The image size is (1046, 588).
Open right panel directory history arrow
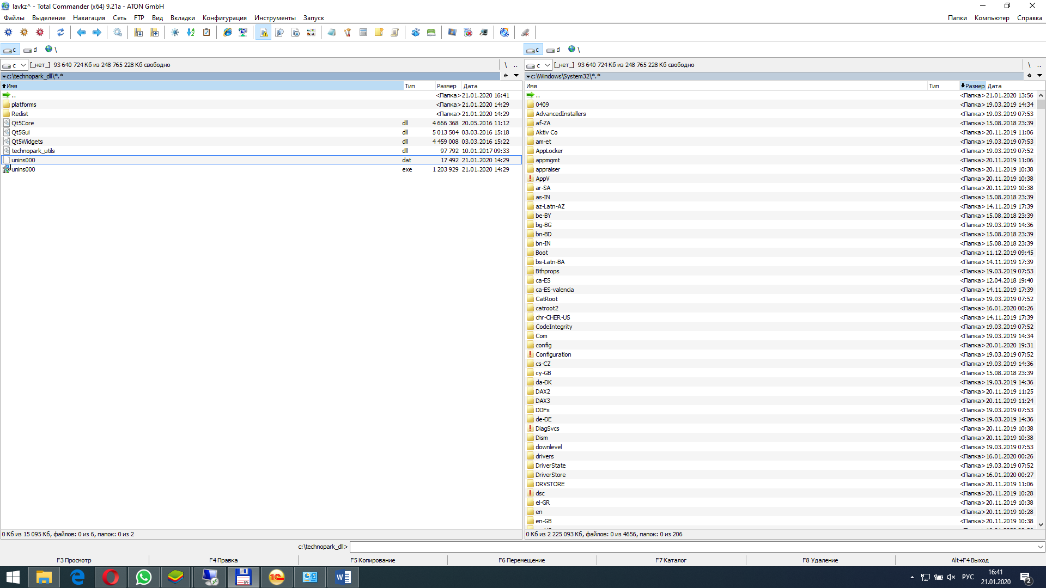coord(1039,76)
